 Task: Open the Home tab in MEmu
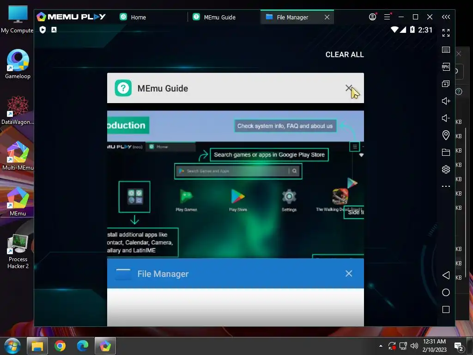tap(133, 17)
